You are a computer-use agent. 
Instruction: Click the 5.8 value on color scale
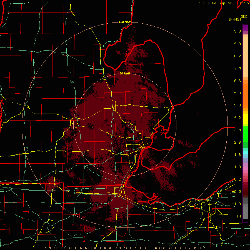coord(237,93)
